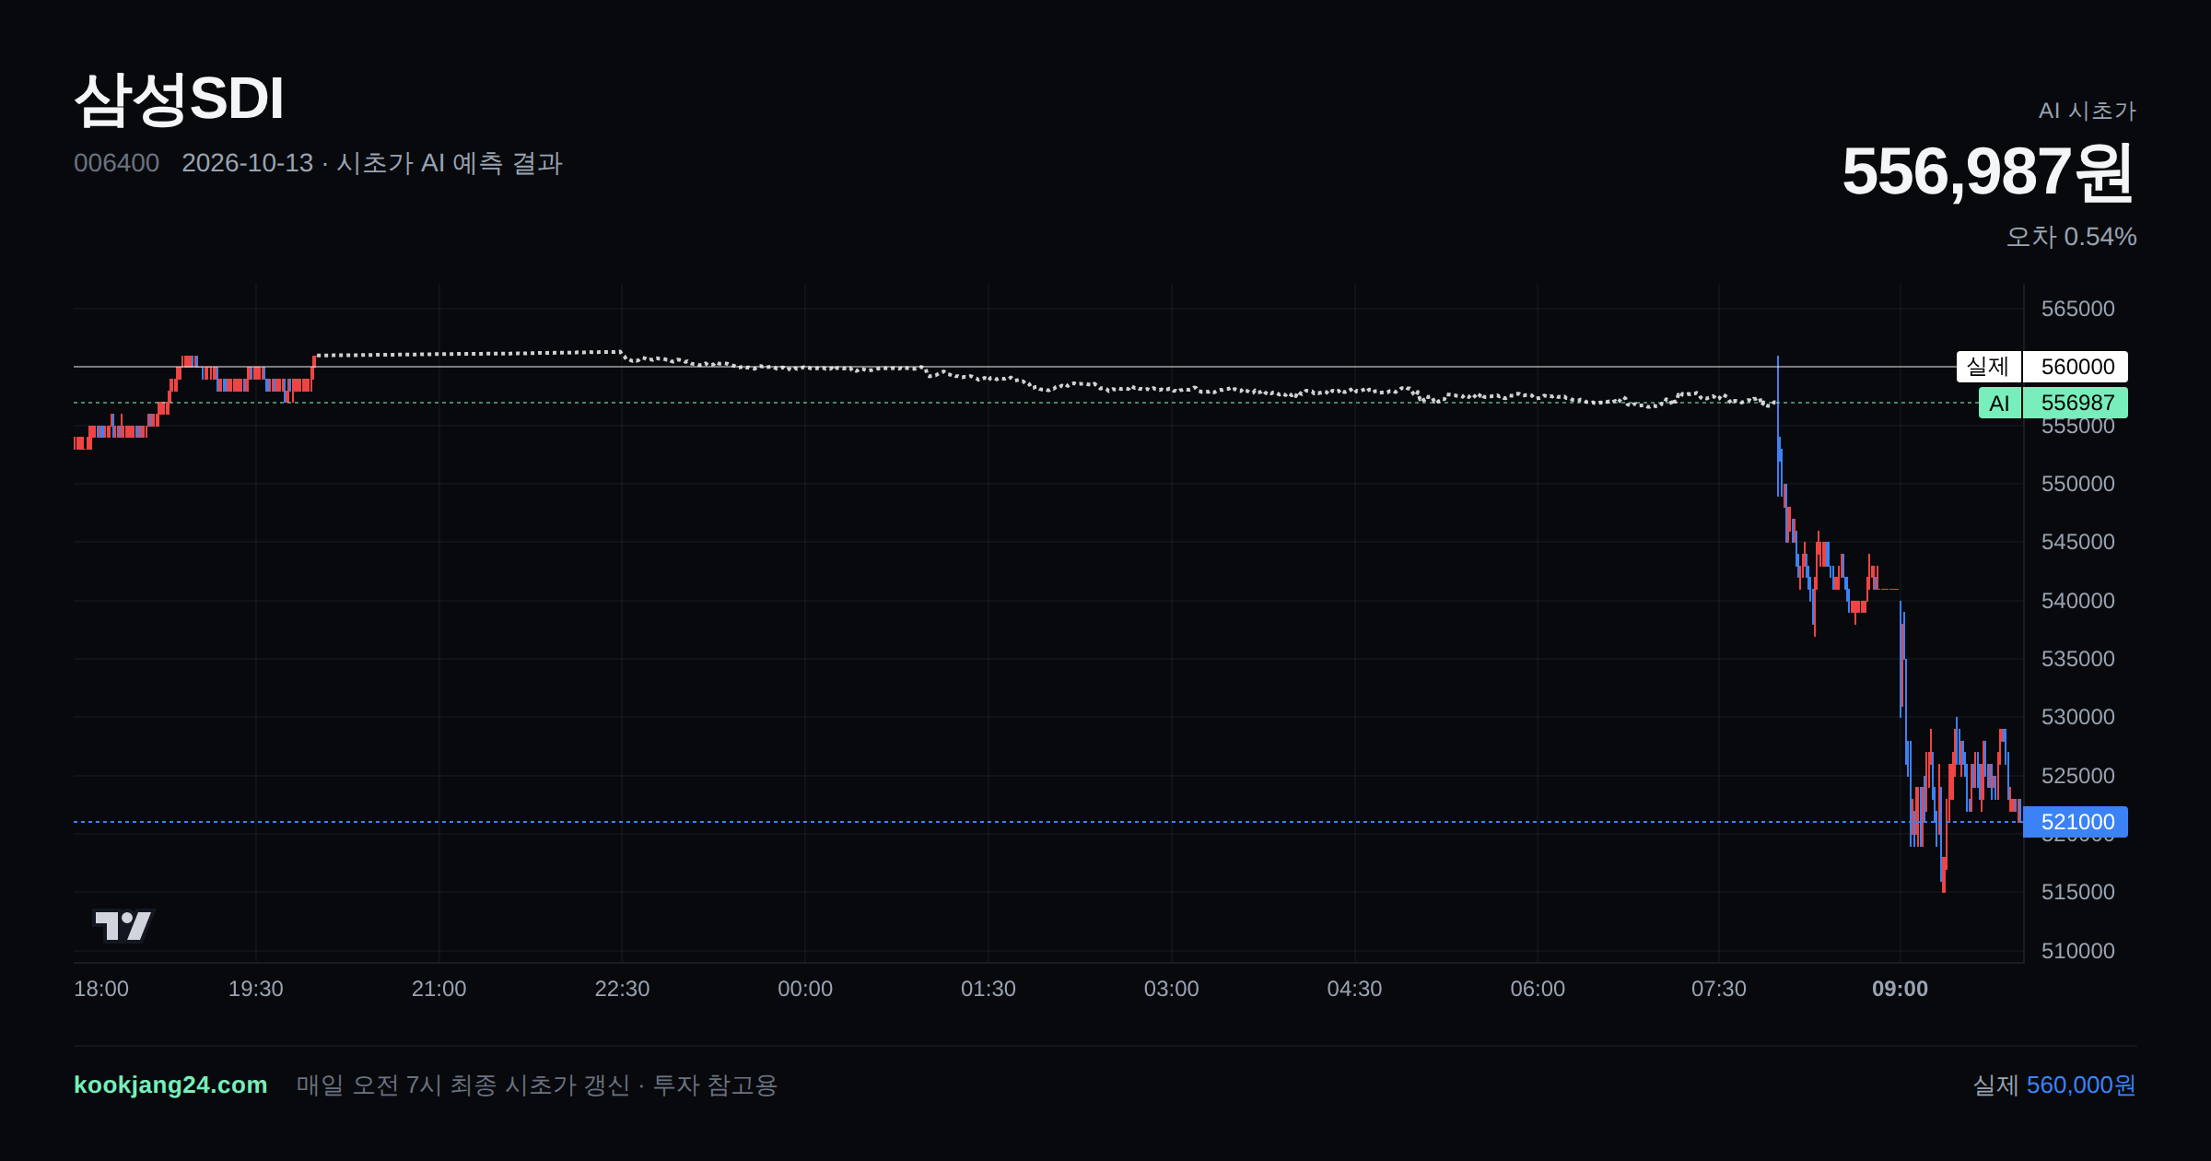Click the 00:00 time axis label
This screenshot has height=1161, width=2211.
coord(805,989)
